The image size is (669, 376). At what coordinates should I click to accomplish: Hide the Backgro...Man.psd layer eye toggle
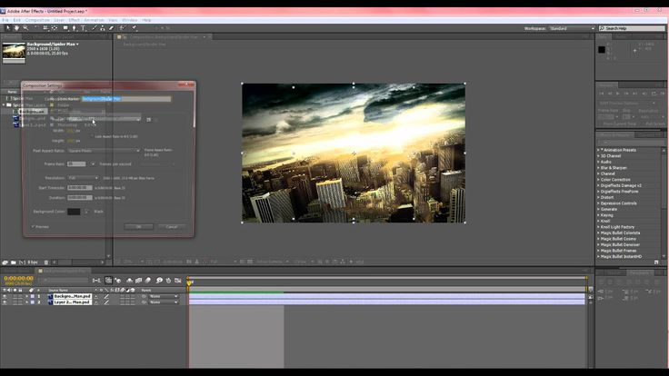tap(5, 296)
